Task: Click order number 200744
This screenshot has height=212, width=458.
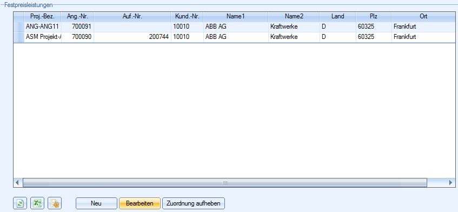Action: click(x=132, y=37)
